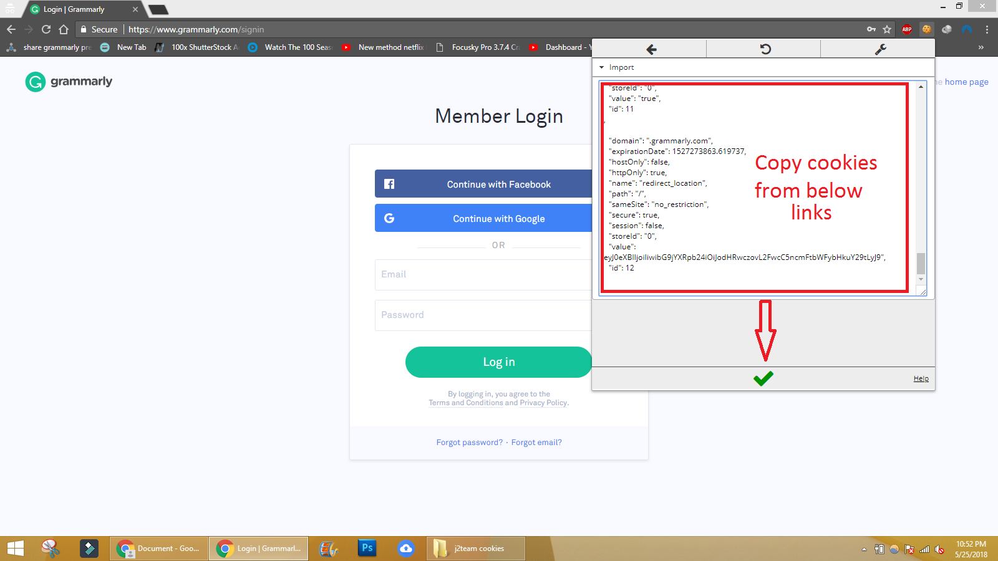Open 'Focusky Pro 3.7.4' bookmark
This screenshot has height=561, width=998.
pos(478,47)
